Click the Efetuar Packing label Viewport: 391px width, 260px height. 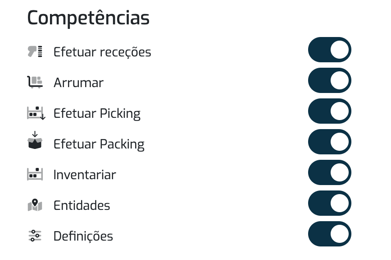pyautogui.click(x=99, y=144)
